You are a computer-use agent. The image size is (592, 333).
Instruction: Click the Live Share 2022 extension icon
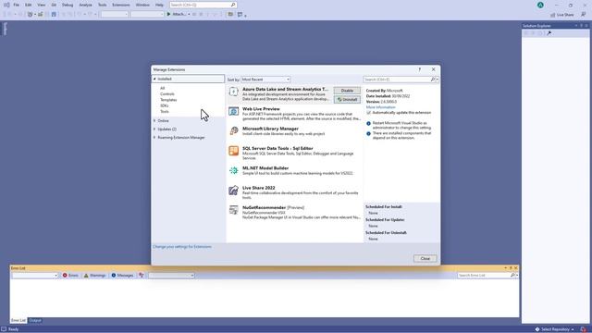234,191
